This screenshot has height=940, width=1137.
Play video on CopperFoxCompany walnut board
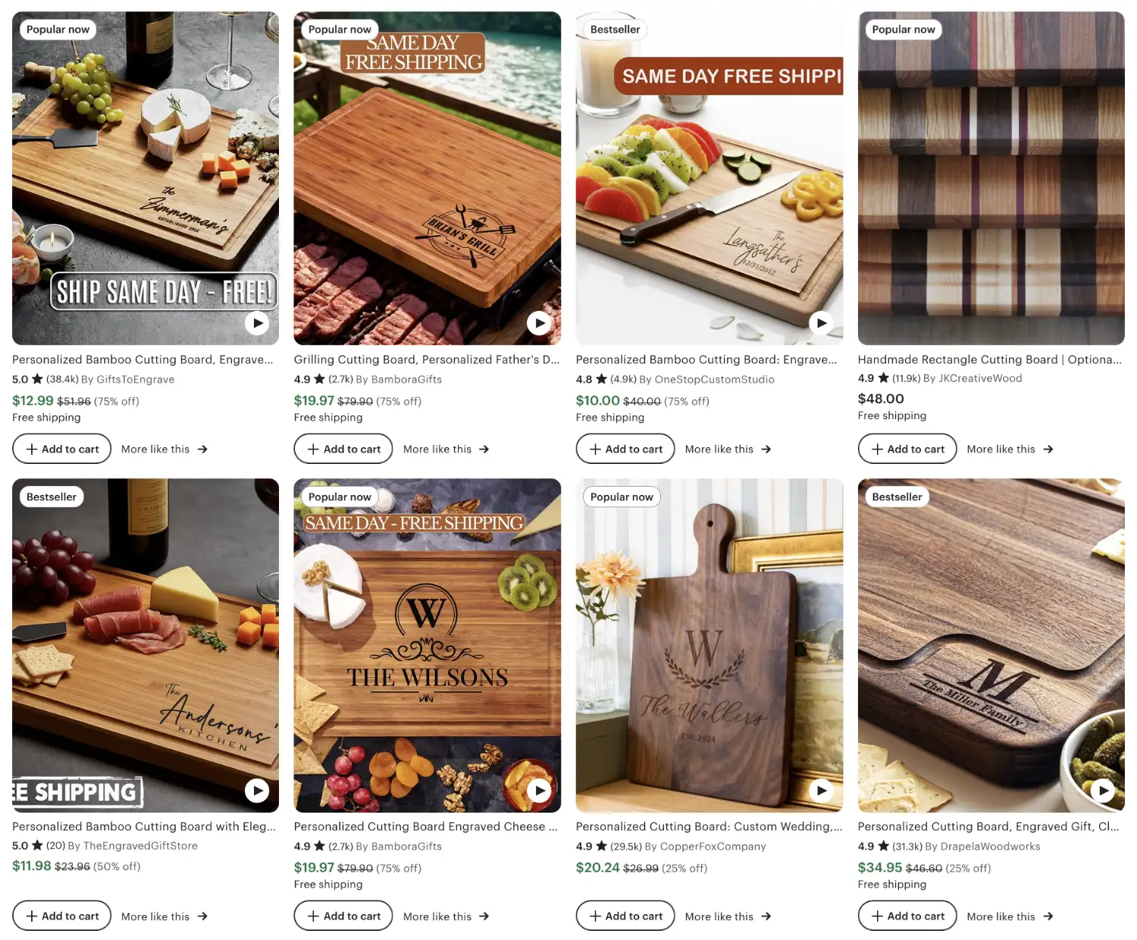(821, 791)
